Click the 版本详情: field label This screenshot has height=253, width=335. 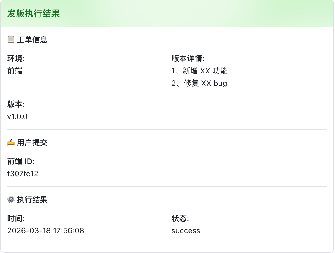[188, 59]
